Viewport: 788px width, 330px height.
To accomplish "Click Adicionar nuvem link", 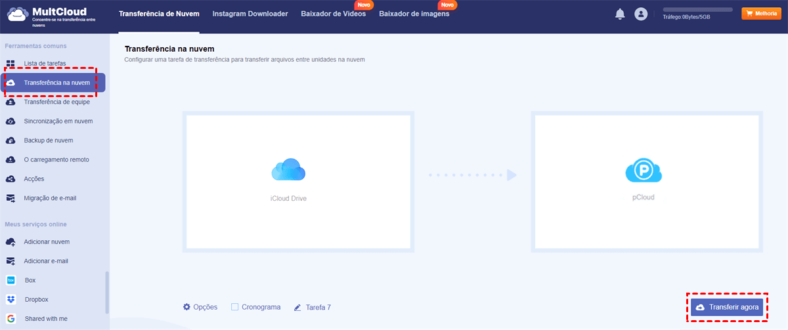I will coord(47,241).
